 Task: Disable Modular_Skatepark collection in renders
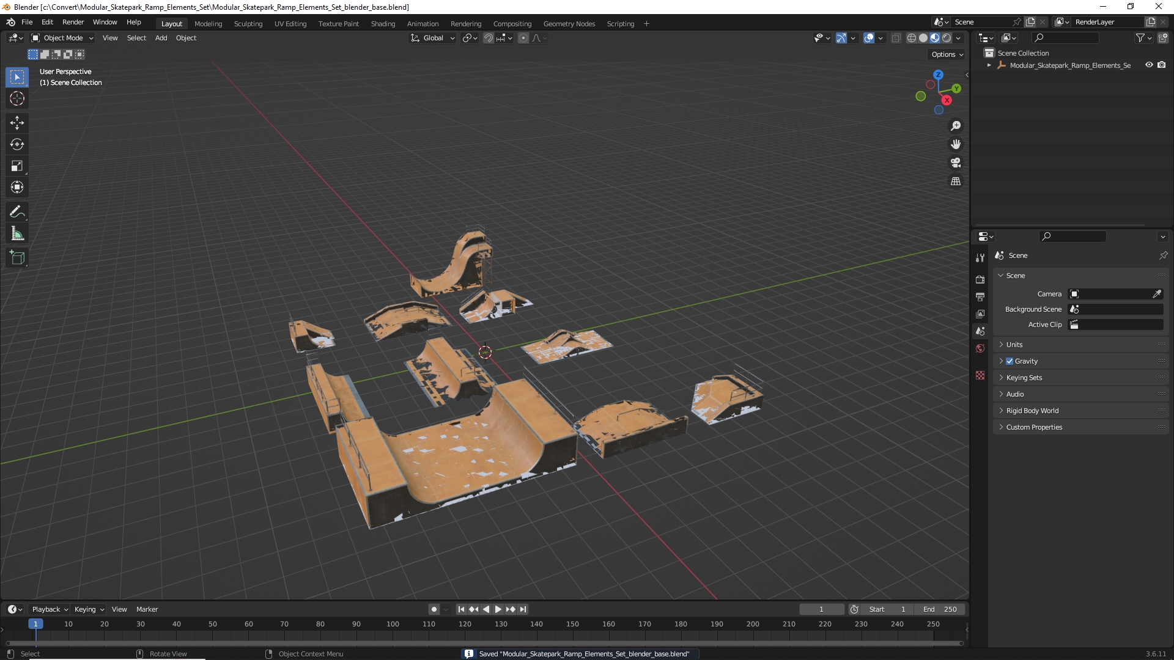(x=1162, y=65)
